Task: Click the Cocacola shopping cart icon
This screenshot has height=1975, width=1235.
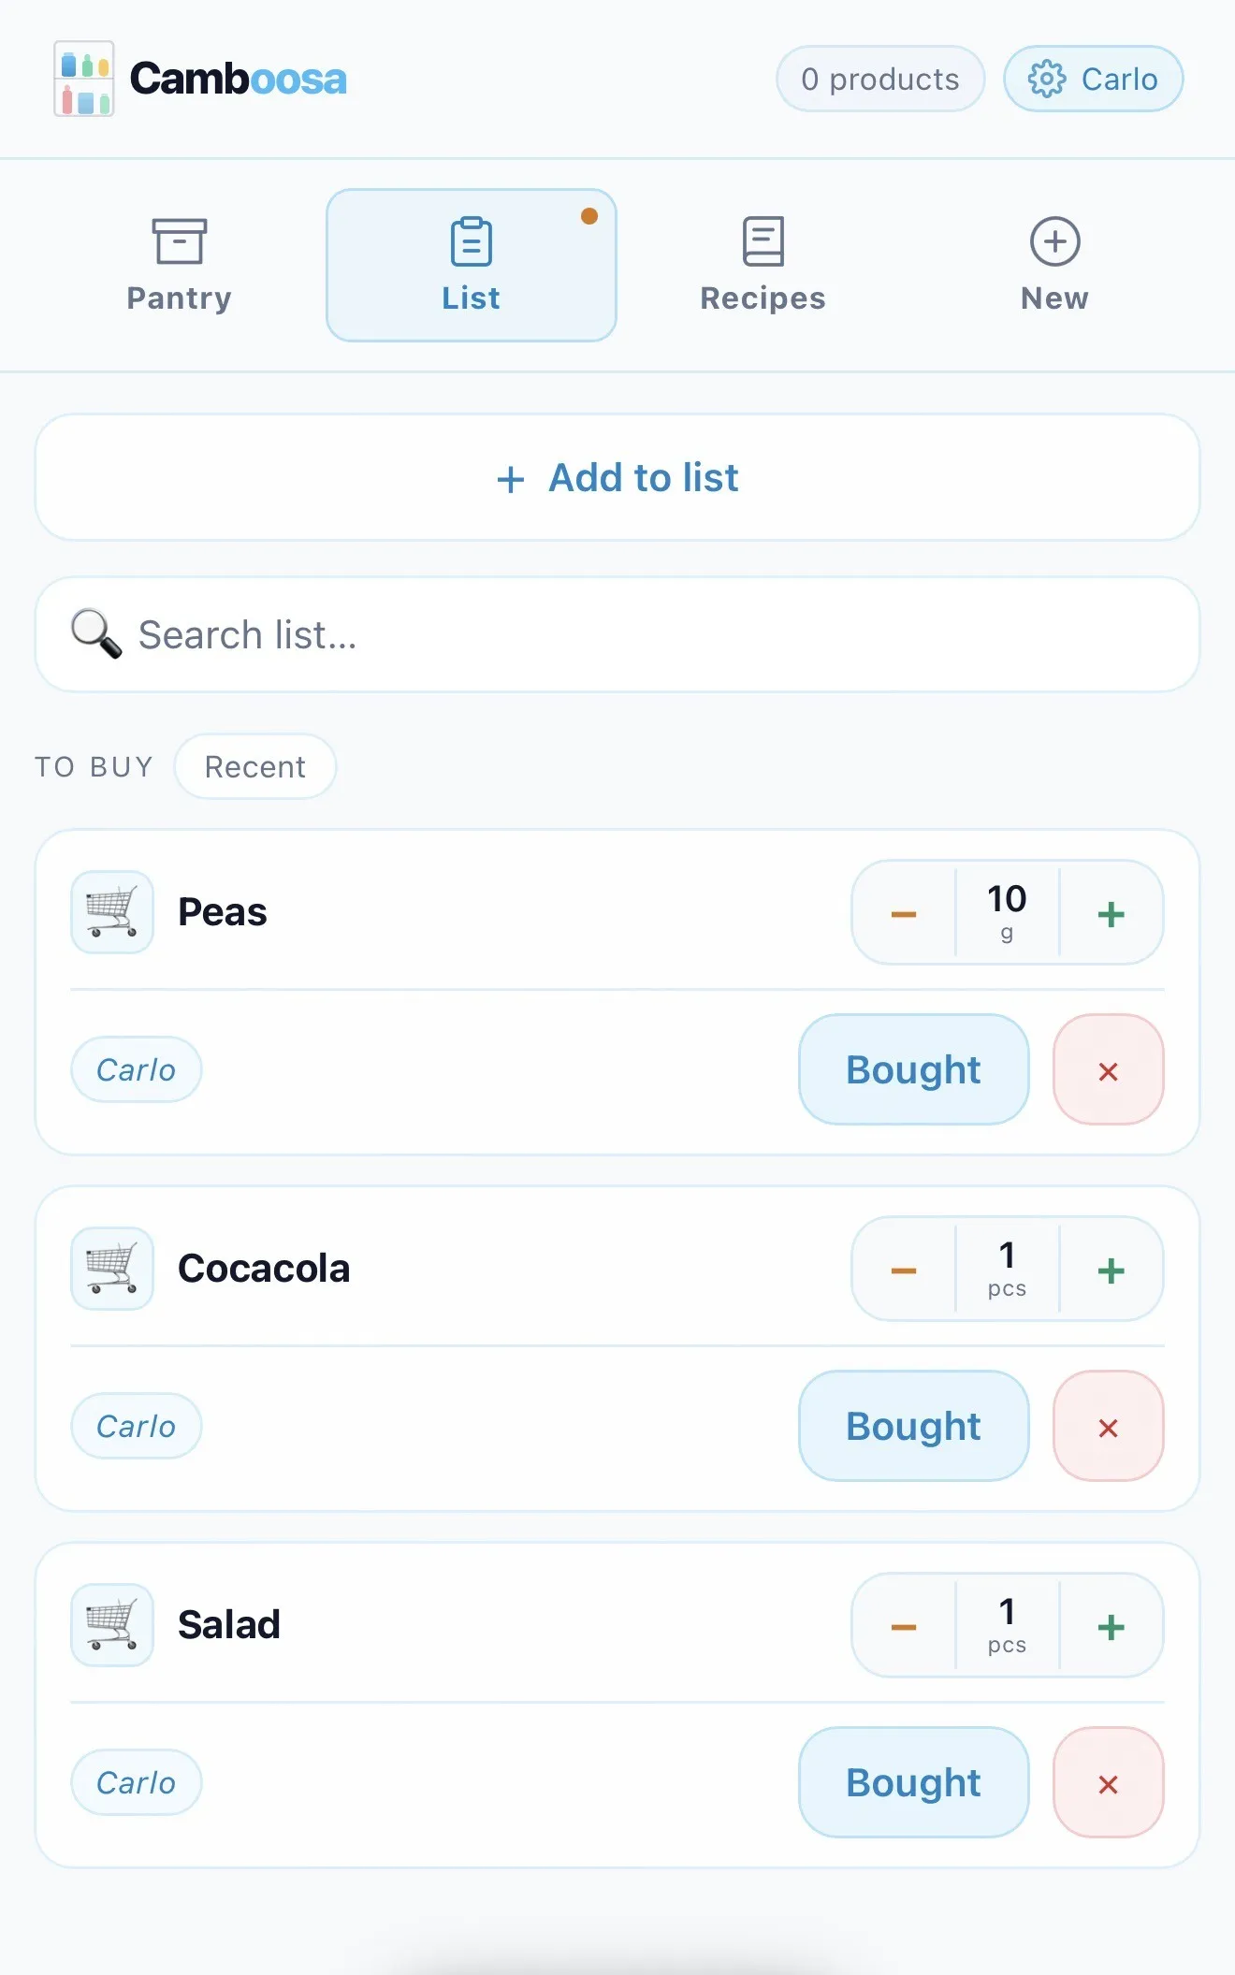Action: pos(112,1269)
